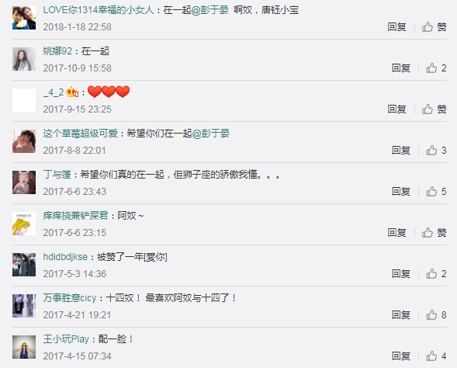Screen dimensions: 457x368
Task: Like the heart emoji comment by _4_2
Action: (434, 109)
